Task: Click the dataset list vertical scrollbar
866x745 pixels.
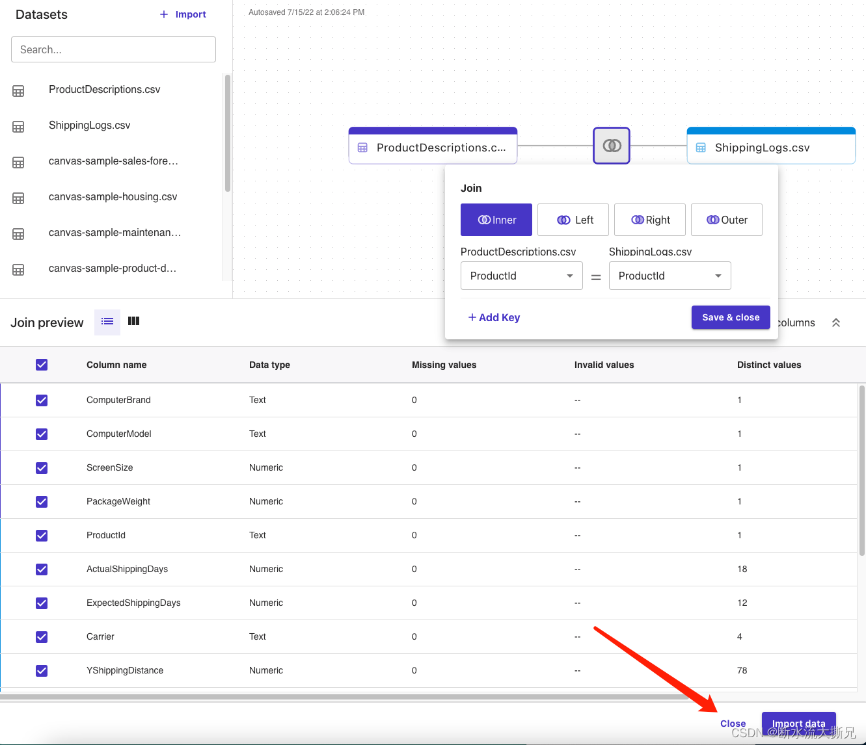Action: tap(228, 133)
